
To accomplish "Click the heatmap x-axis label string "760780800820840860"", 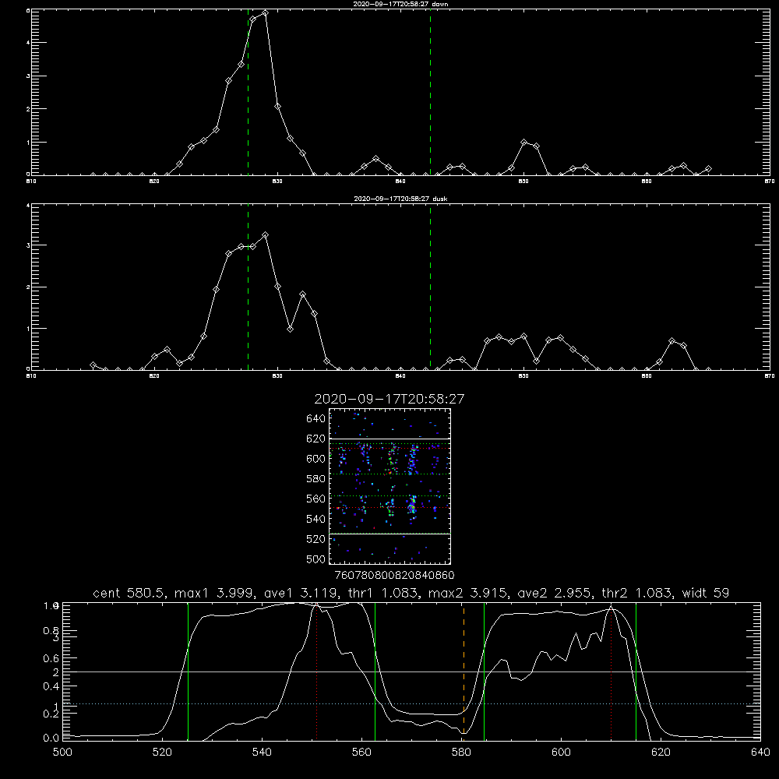I will (x=394, y=575).
